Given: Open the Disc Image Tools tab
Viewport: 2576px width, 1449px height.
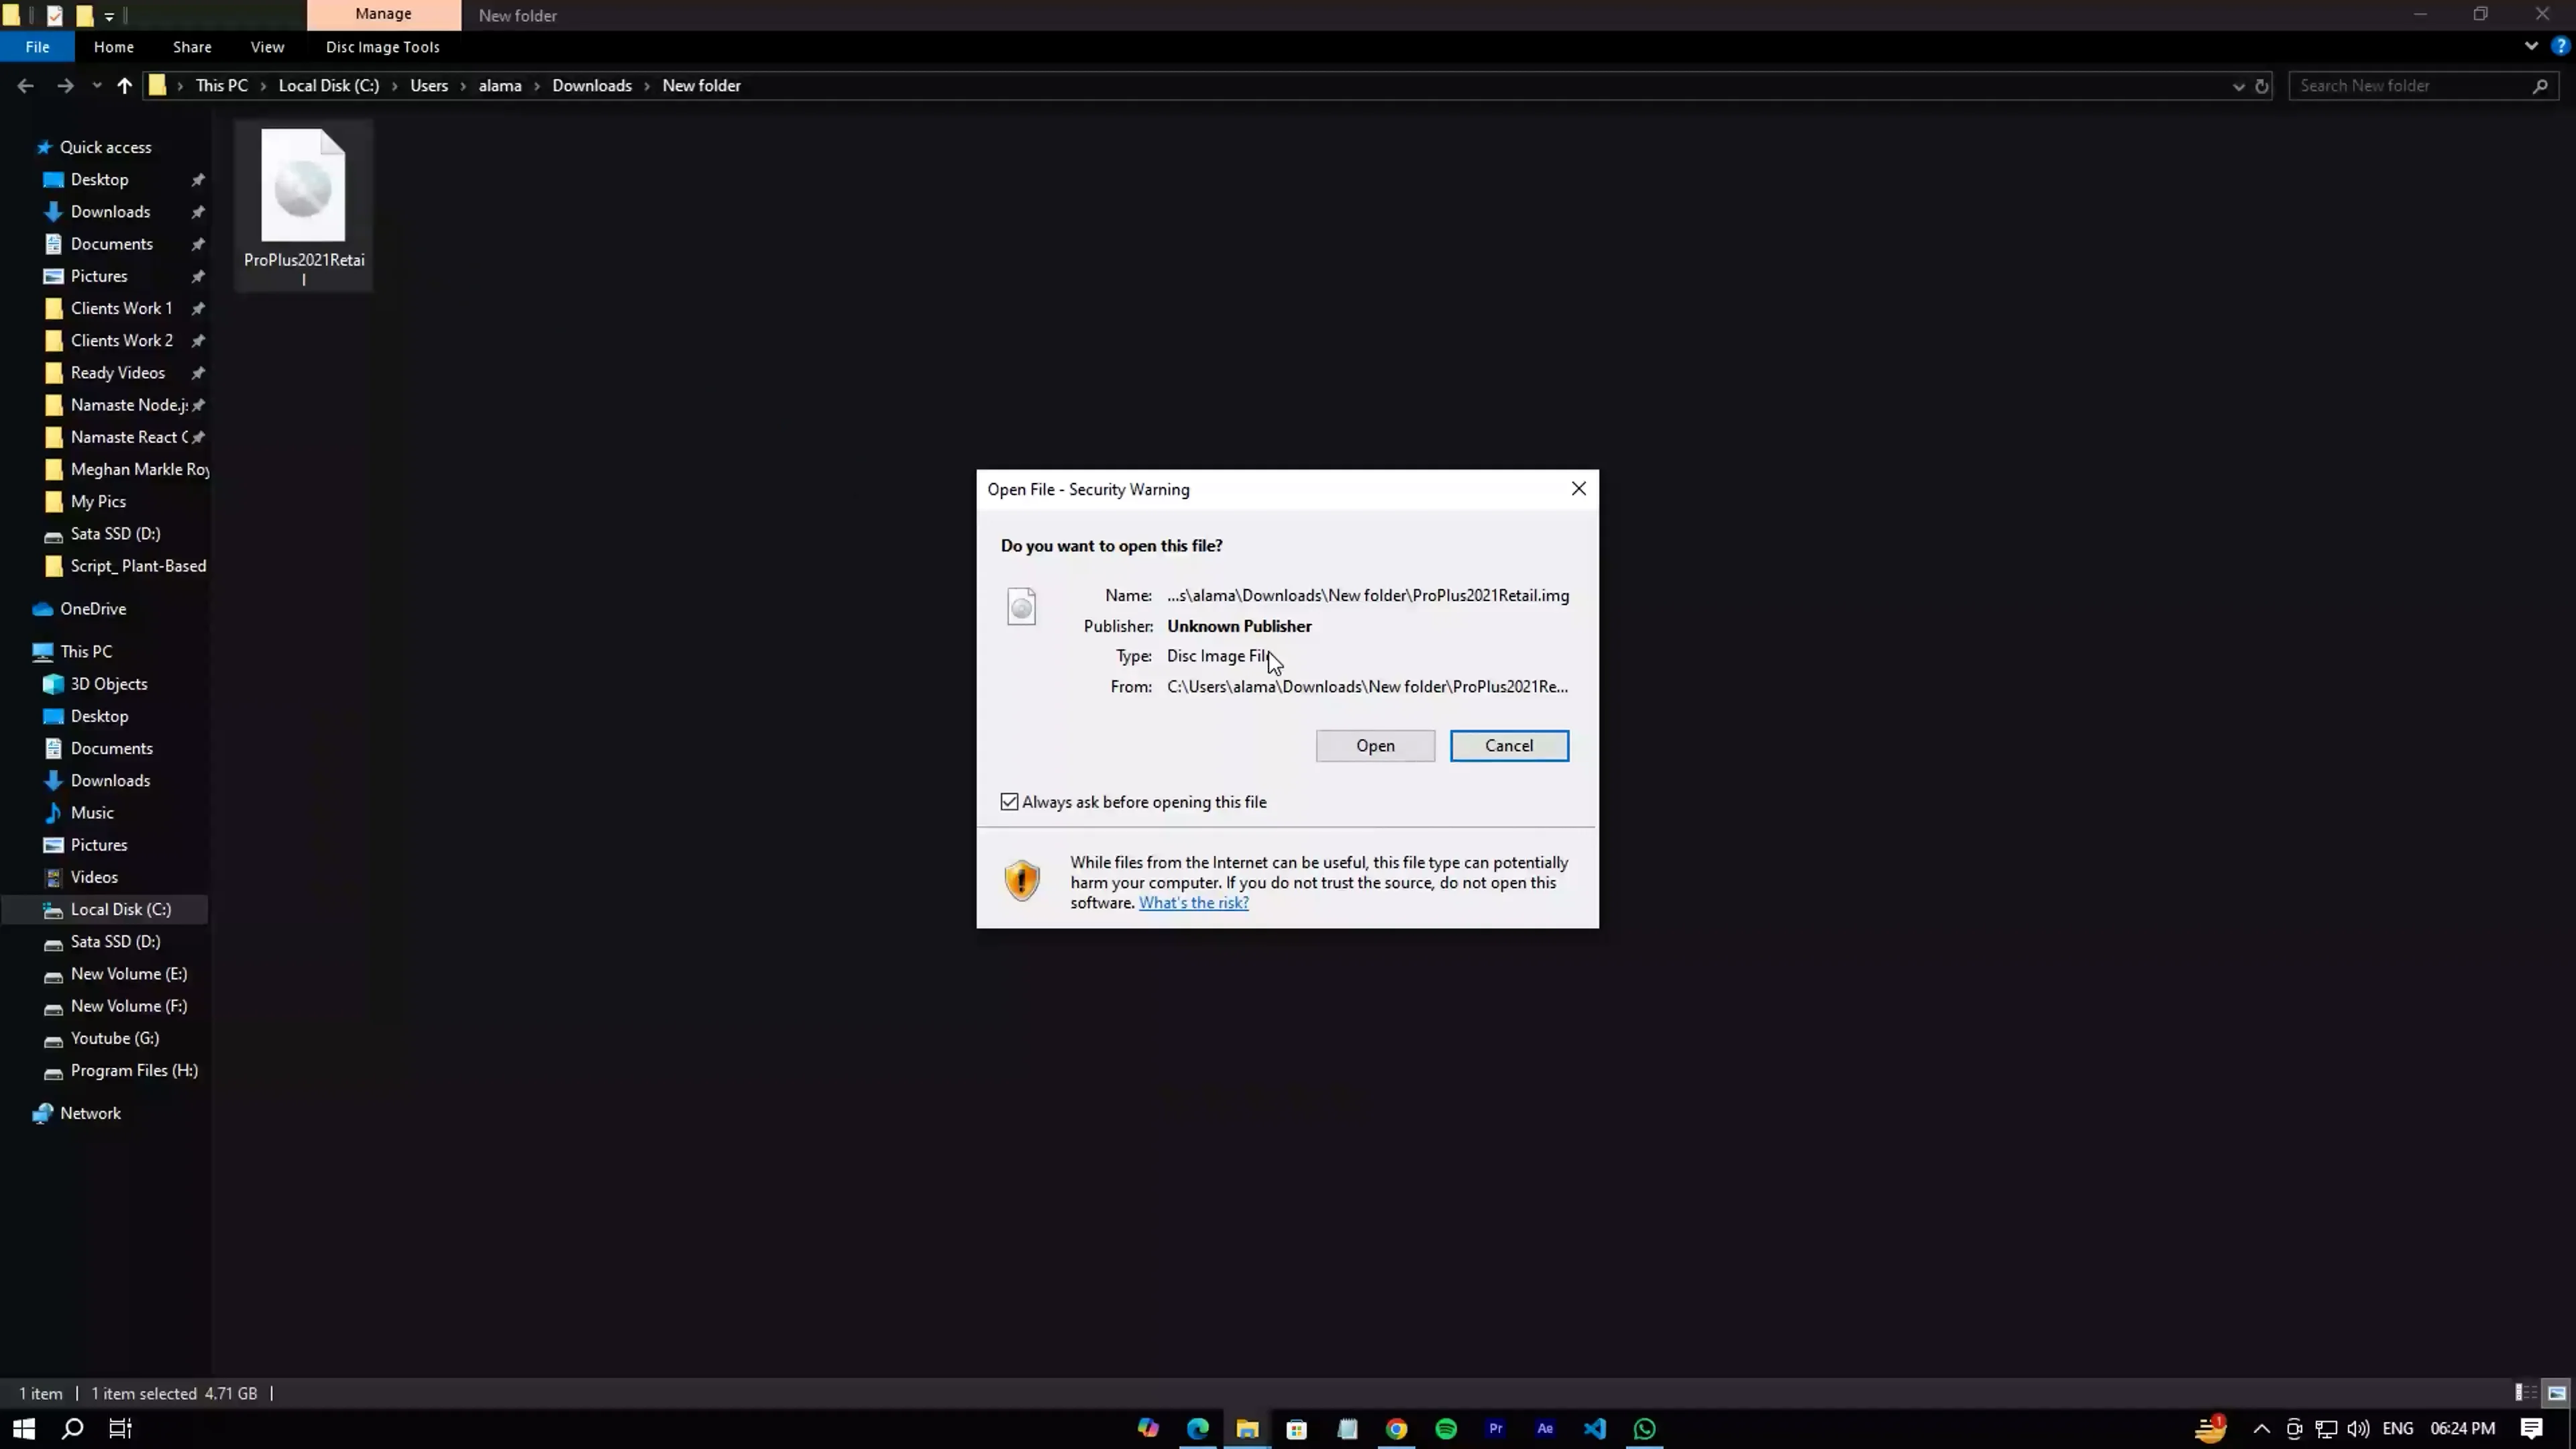Looking at the screenshot, I should tap(382, 47).
